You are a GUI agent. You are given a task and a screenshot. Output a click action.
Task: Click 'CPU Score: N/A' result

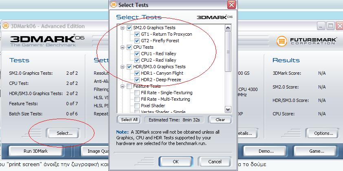(299, 114)
